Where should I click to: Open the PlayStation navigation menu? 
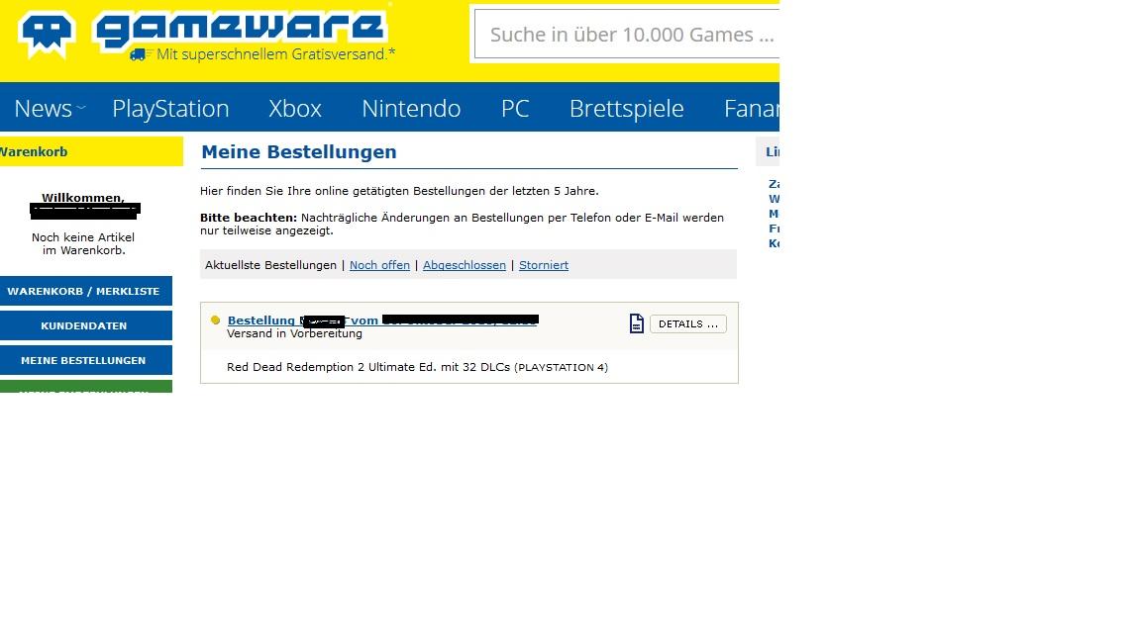[x=170, y=108]
